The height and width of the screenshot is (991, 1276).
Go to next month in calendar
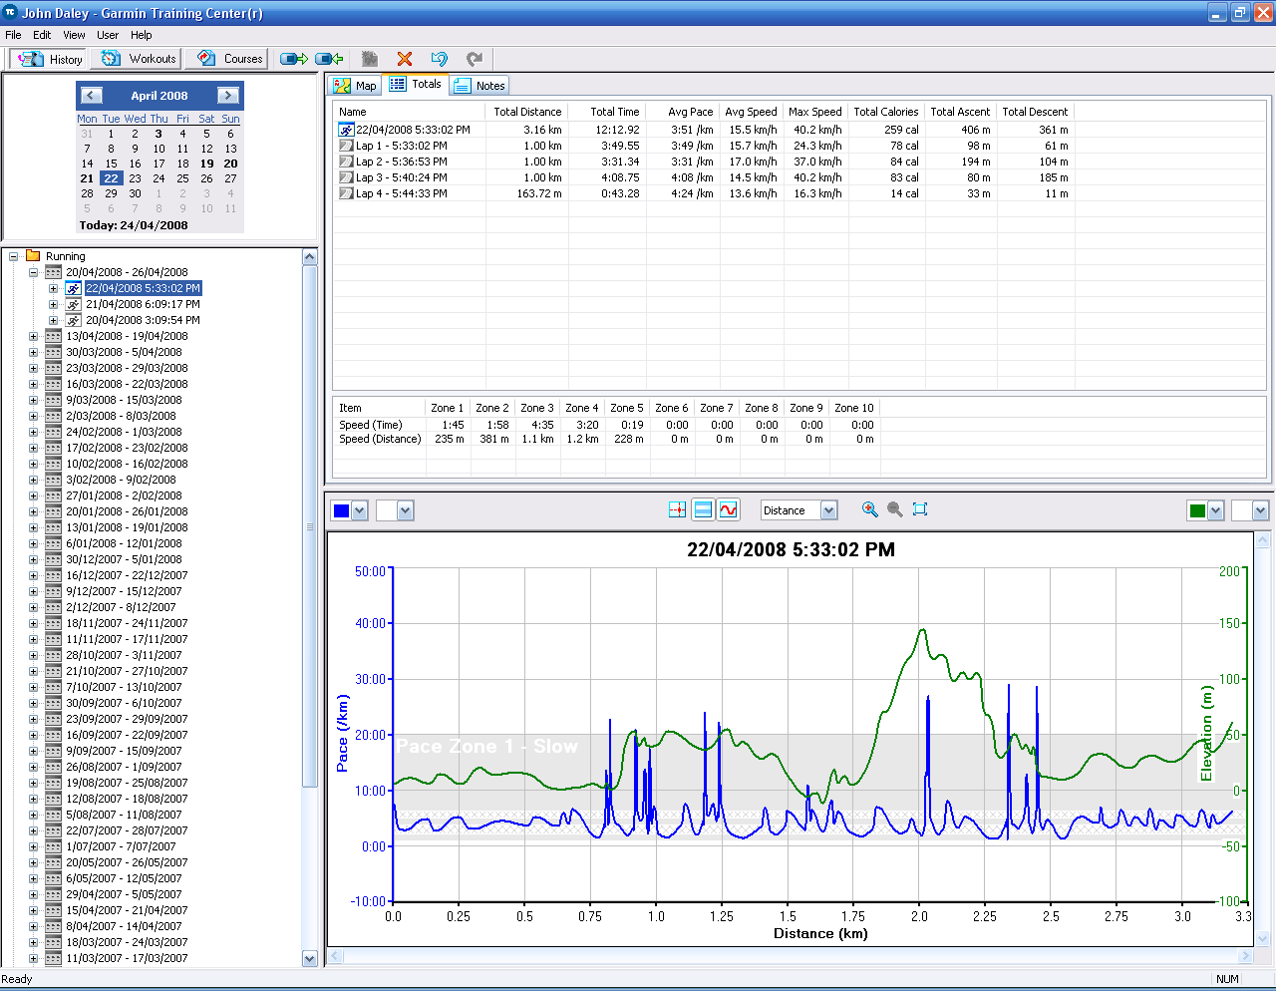click(x=228, y=96)
